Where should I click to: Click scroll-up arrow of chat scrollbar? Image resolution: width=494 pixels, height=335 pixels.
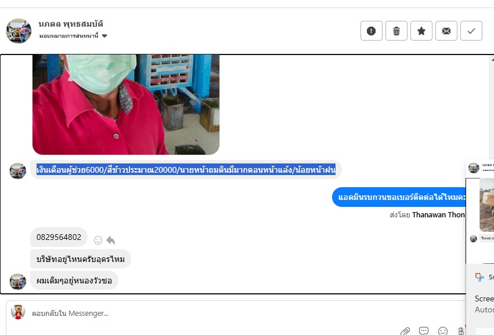coord(492,59)
